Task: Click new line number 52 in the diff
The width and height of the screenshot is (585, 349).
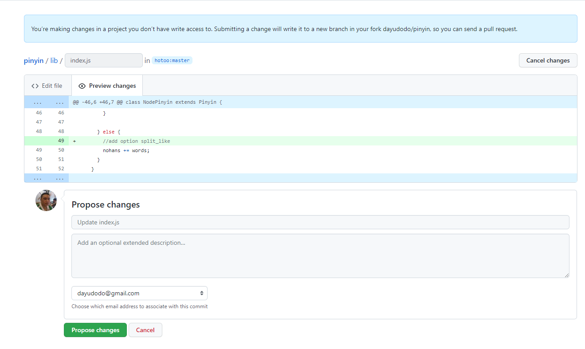Action: coord(61,169)
